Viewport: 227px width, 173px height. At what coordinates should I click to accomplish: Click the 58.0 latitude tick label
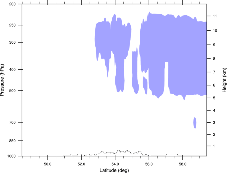(x=183, y=164)
